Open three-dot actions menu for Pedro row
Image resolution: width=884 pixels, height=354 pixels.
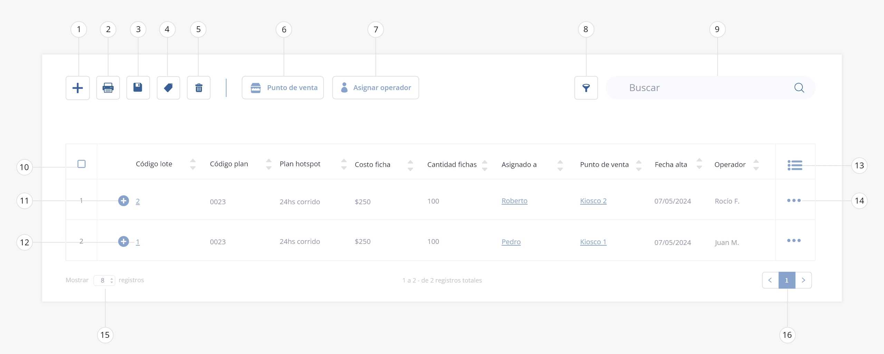click(794, 240)
